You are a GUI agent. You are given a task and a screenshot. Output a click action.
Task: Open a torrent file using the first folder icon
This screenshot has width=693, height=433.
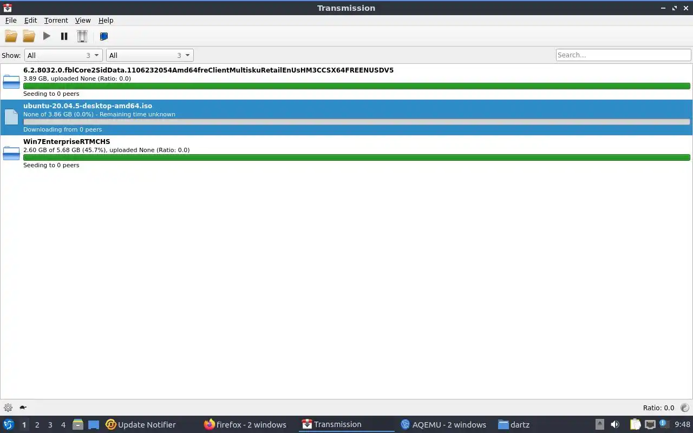(11, 36)
